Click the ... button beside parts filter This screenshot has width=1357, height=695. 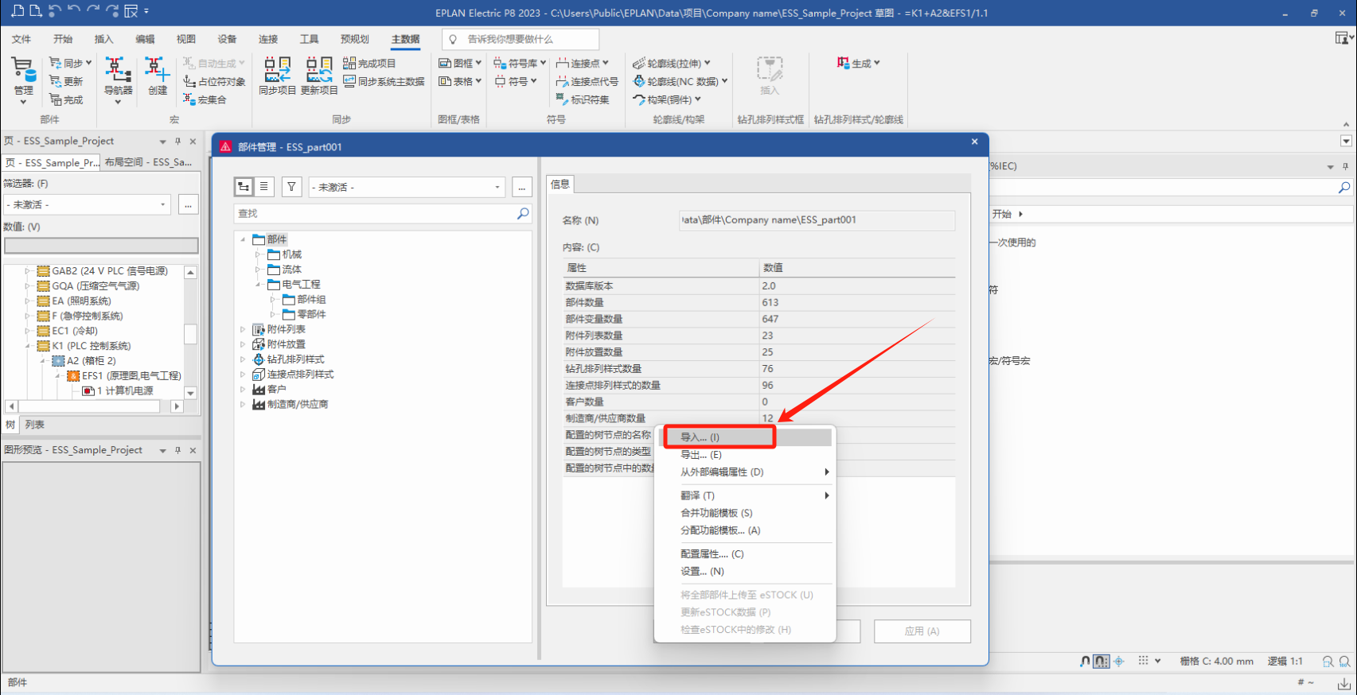click(x=522, y=187)
